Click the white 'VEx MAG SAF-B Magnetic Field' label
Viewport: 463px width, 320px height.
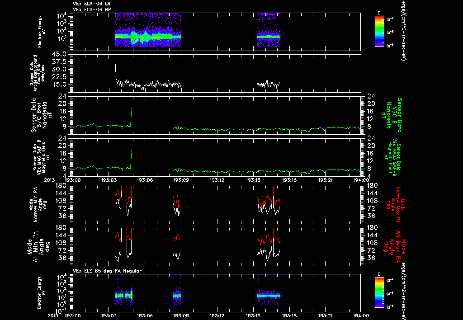pos(41,157)
